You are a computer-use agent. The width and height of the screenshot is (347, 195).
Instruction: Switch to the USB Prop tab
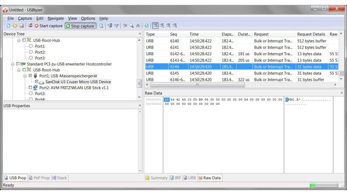15,178
